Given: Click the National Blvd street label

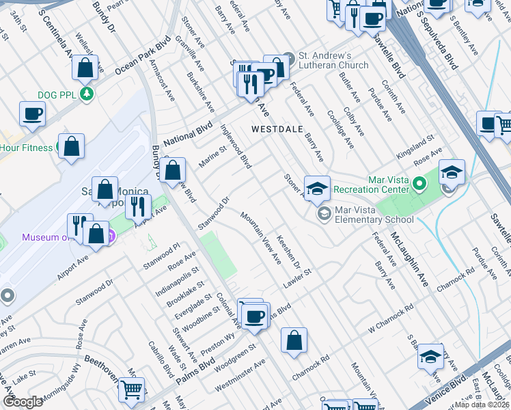Looking at the screenshot, I should point(188,134).
